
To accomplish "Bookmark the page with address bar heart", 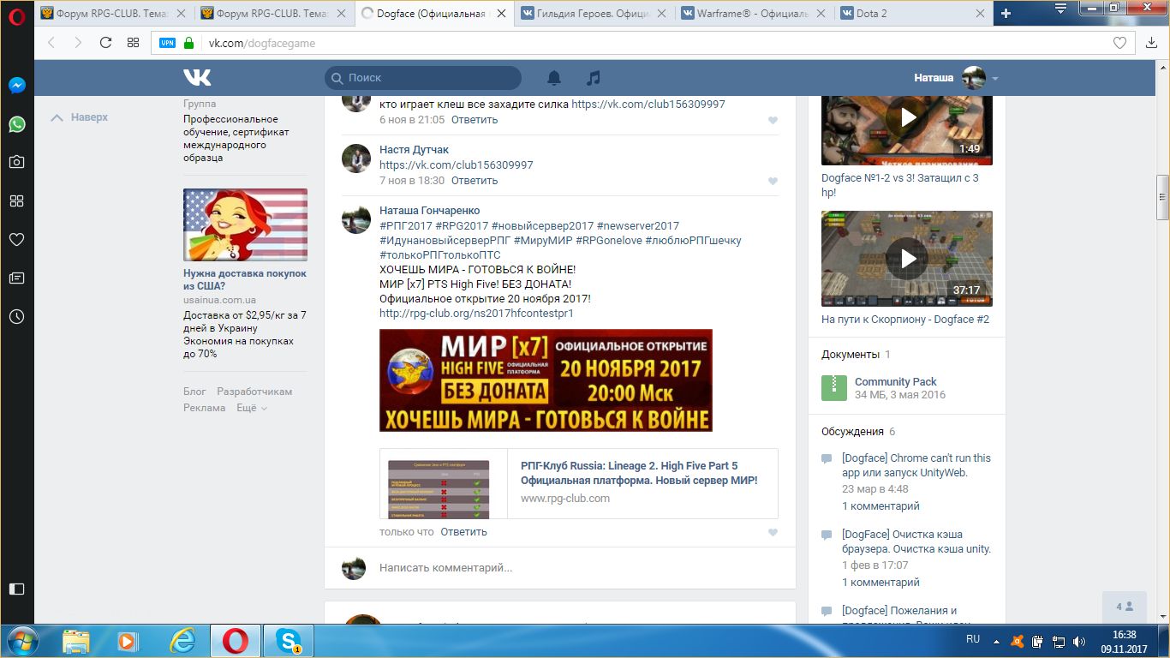I will tap(1119, 43).
